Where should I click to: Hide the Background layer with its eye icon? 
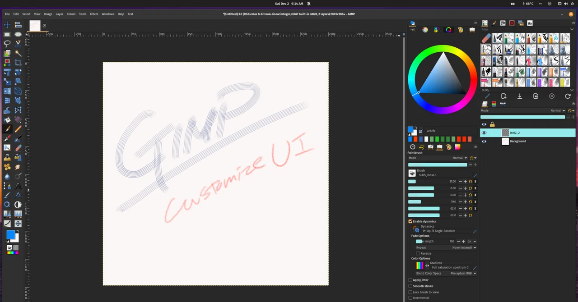(x=484, y=141)
